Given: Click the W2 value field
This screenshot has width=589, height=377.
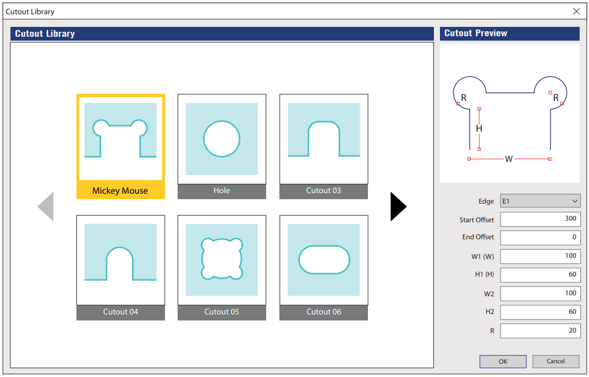Looking at the screenshot, I should coord(540,294).
